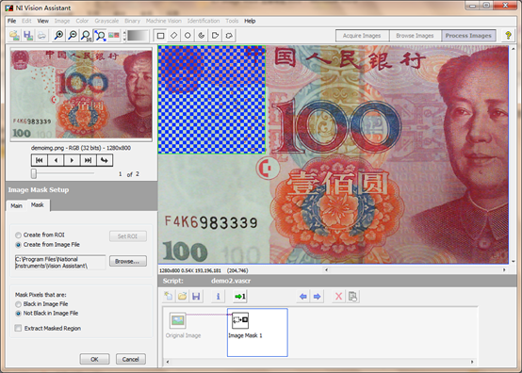
Task: Select Create from ROI option
Action: (18, 235)
